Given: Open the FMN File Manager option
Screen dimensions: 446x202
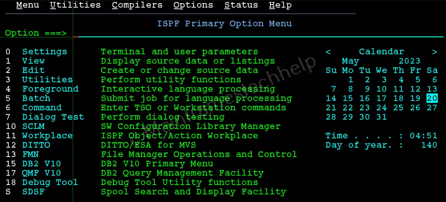Looking at the screenshot, I should (30, 154).
